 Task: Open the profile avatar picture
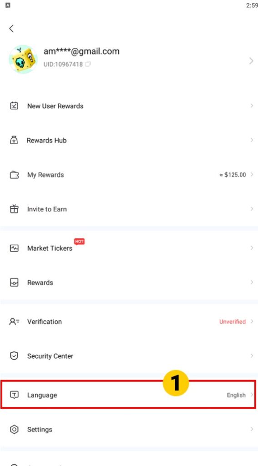click(x=23, y=59)
